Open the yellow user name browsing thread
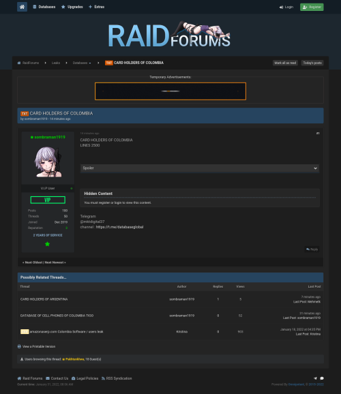341x394 pixels. coord(74,359)
